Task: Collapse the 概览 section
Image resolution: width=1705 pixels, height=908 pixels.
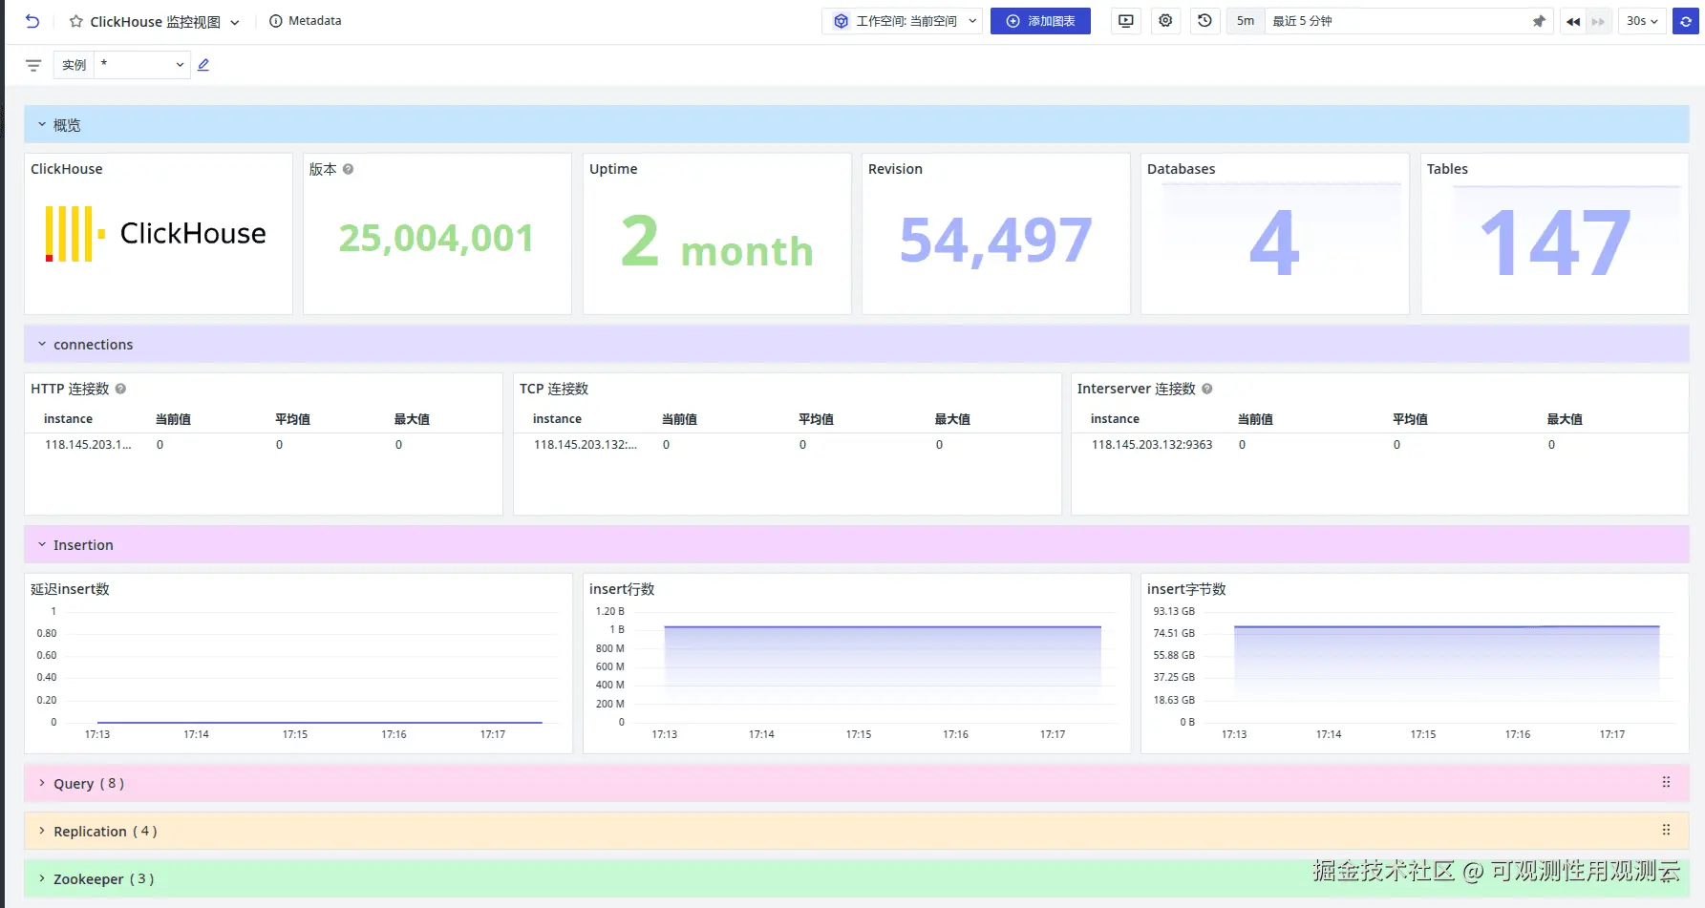Action: coord(42,125)
